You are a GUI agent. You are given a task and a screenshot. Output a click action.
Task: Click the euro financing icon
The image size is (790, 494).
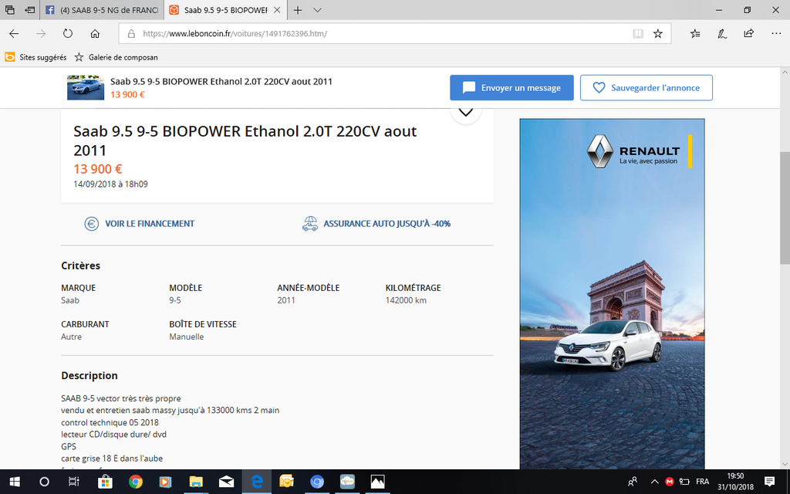pyautogui.click(x=91, y=223)
